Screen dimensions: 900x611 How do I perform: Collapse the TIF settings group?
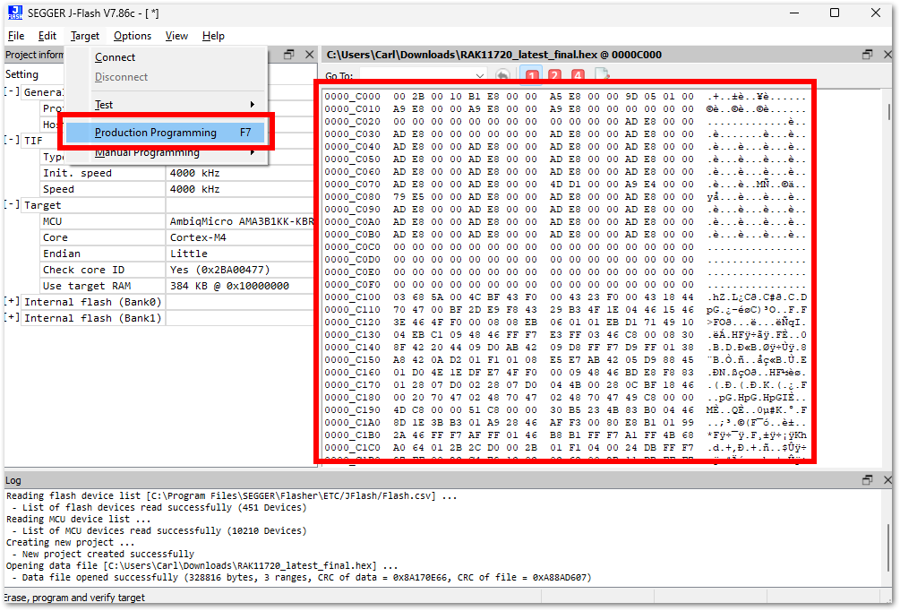[12, 140]
